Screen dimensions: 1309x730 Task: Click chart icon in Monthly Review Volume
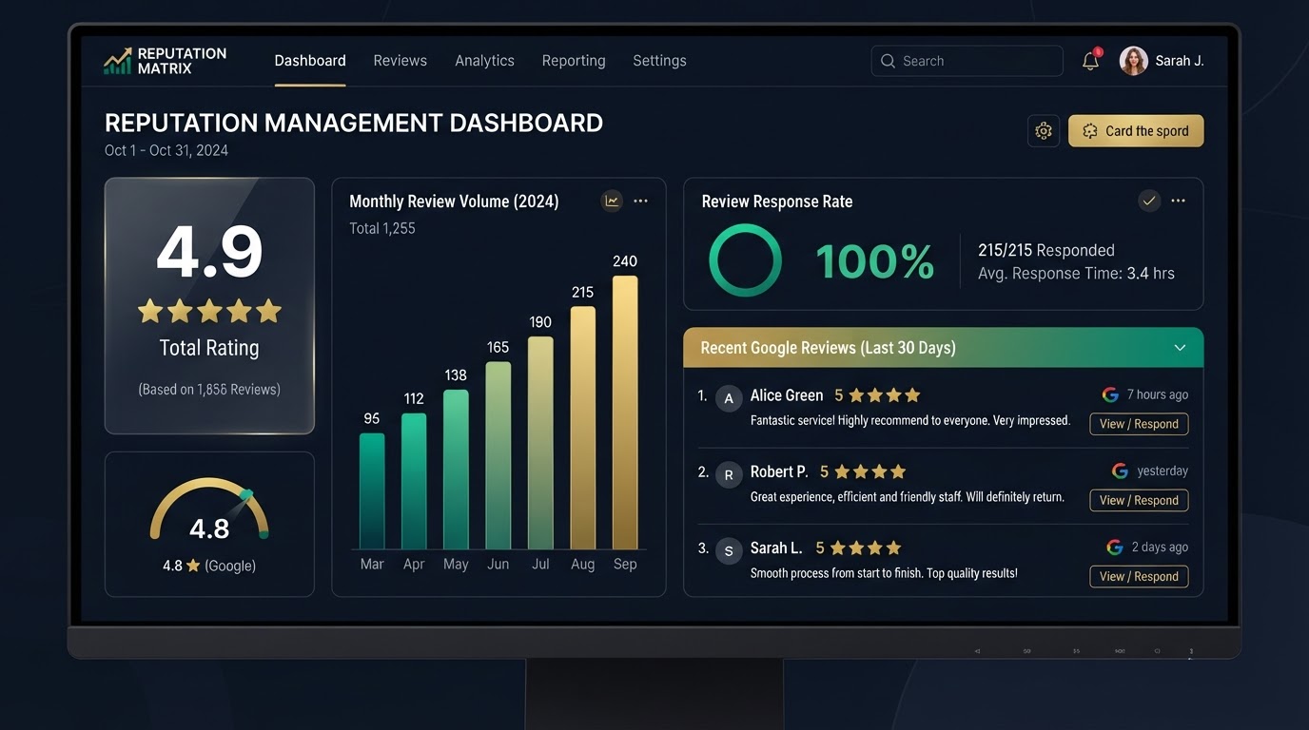coord(612,201)
